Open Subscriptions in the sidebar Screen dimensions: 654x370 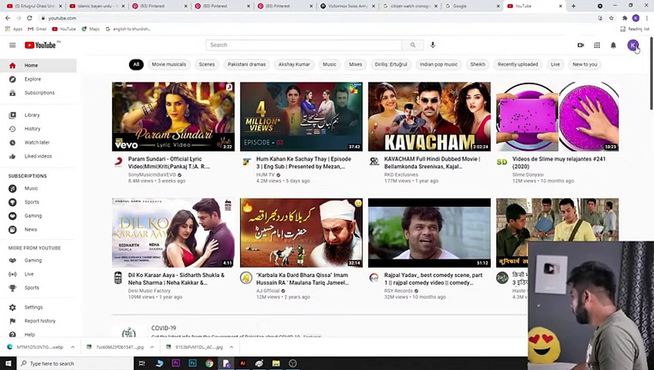point(38,93)
